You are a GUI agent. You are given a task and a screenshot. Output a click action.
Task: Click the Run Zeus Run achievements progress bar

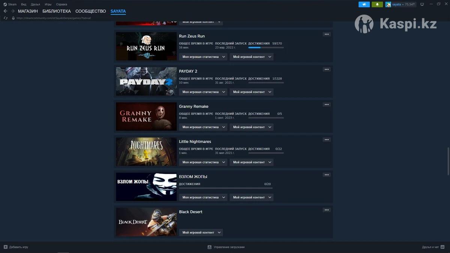[x=266, y=48]
